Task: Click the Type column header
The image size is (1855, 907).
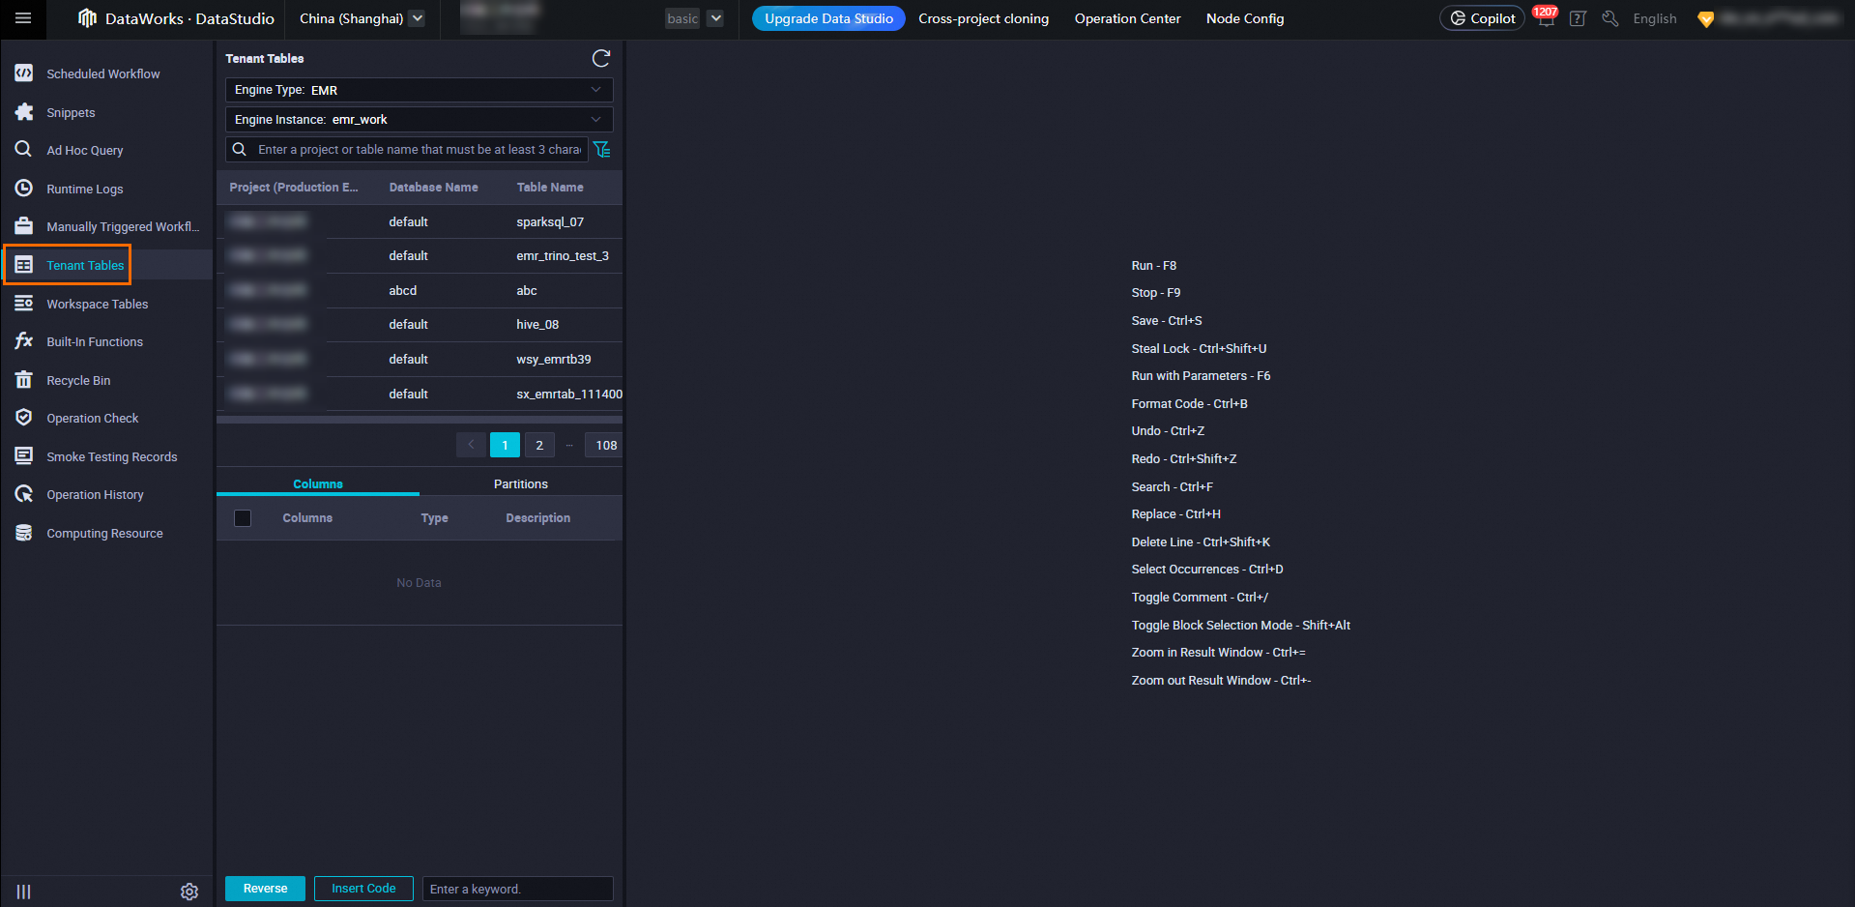Action: [435, 518]
